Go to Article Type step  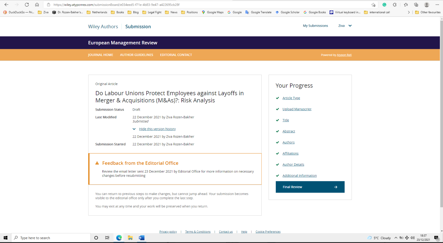[x=291, y=98]
